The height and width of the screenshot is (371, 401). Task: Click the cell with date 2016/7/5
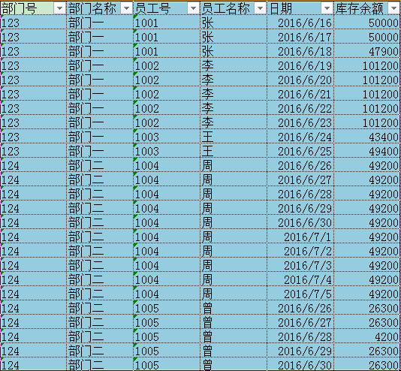pos(300,294)
